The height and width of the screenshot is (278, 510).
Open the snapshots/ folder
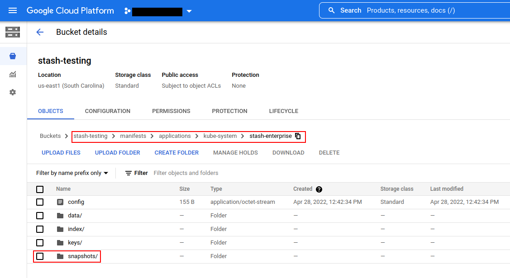[x=82, y=256]
